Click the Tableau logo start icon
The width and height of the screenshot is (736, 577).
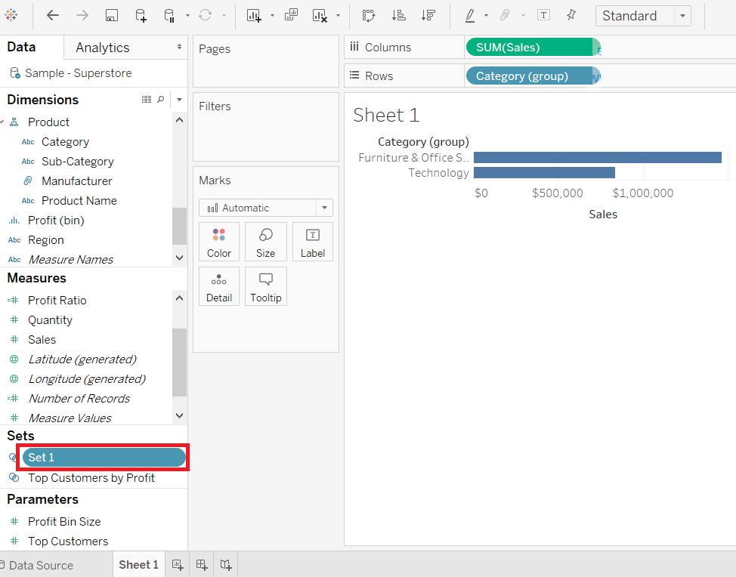(x=11, y=15)
